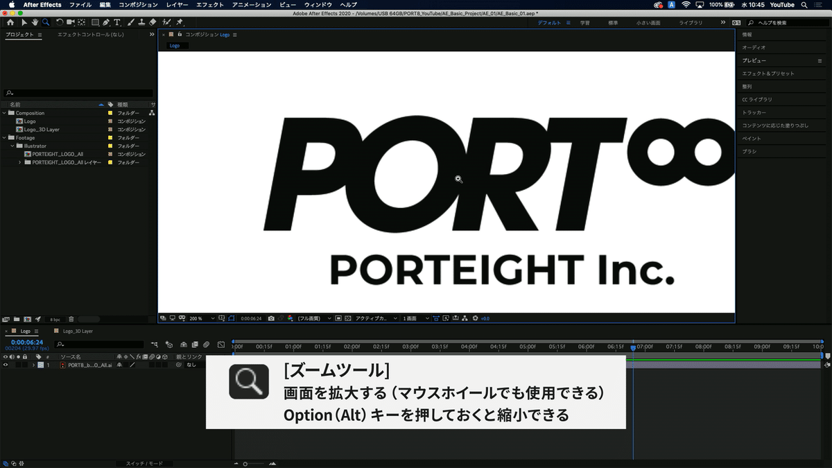Expand エフェクト＆プリセット panel
Image resolution: width=832 pixels, height=468 pixels.
(x=768, y=73)
